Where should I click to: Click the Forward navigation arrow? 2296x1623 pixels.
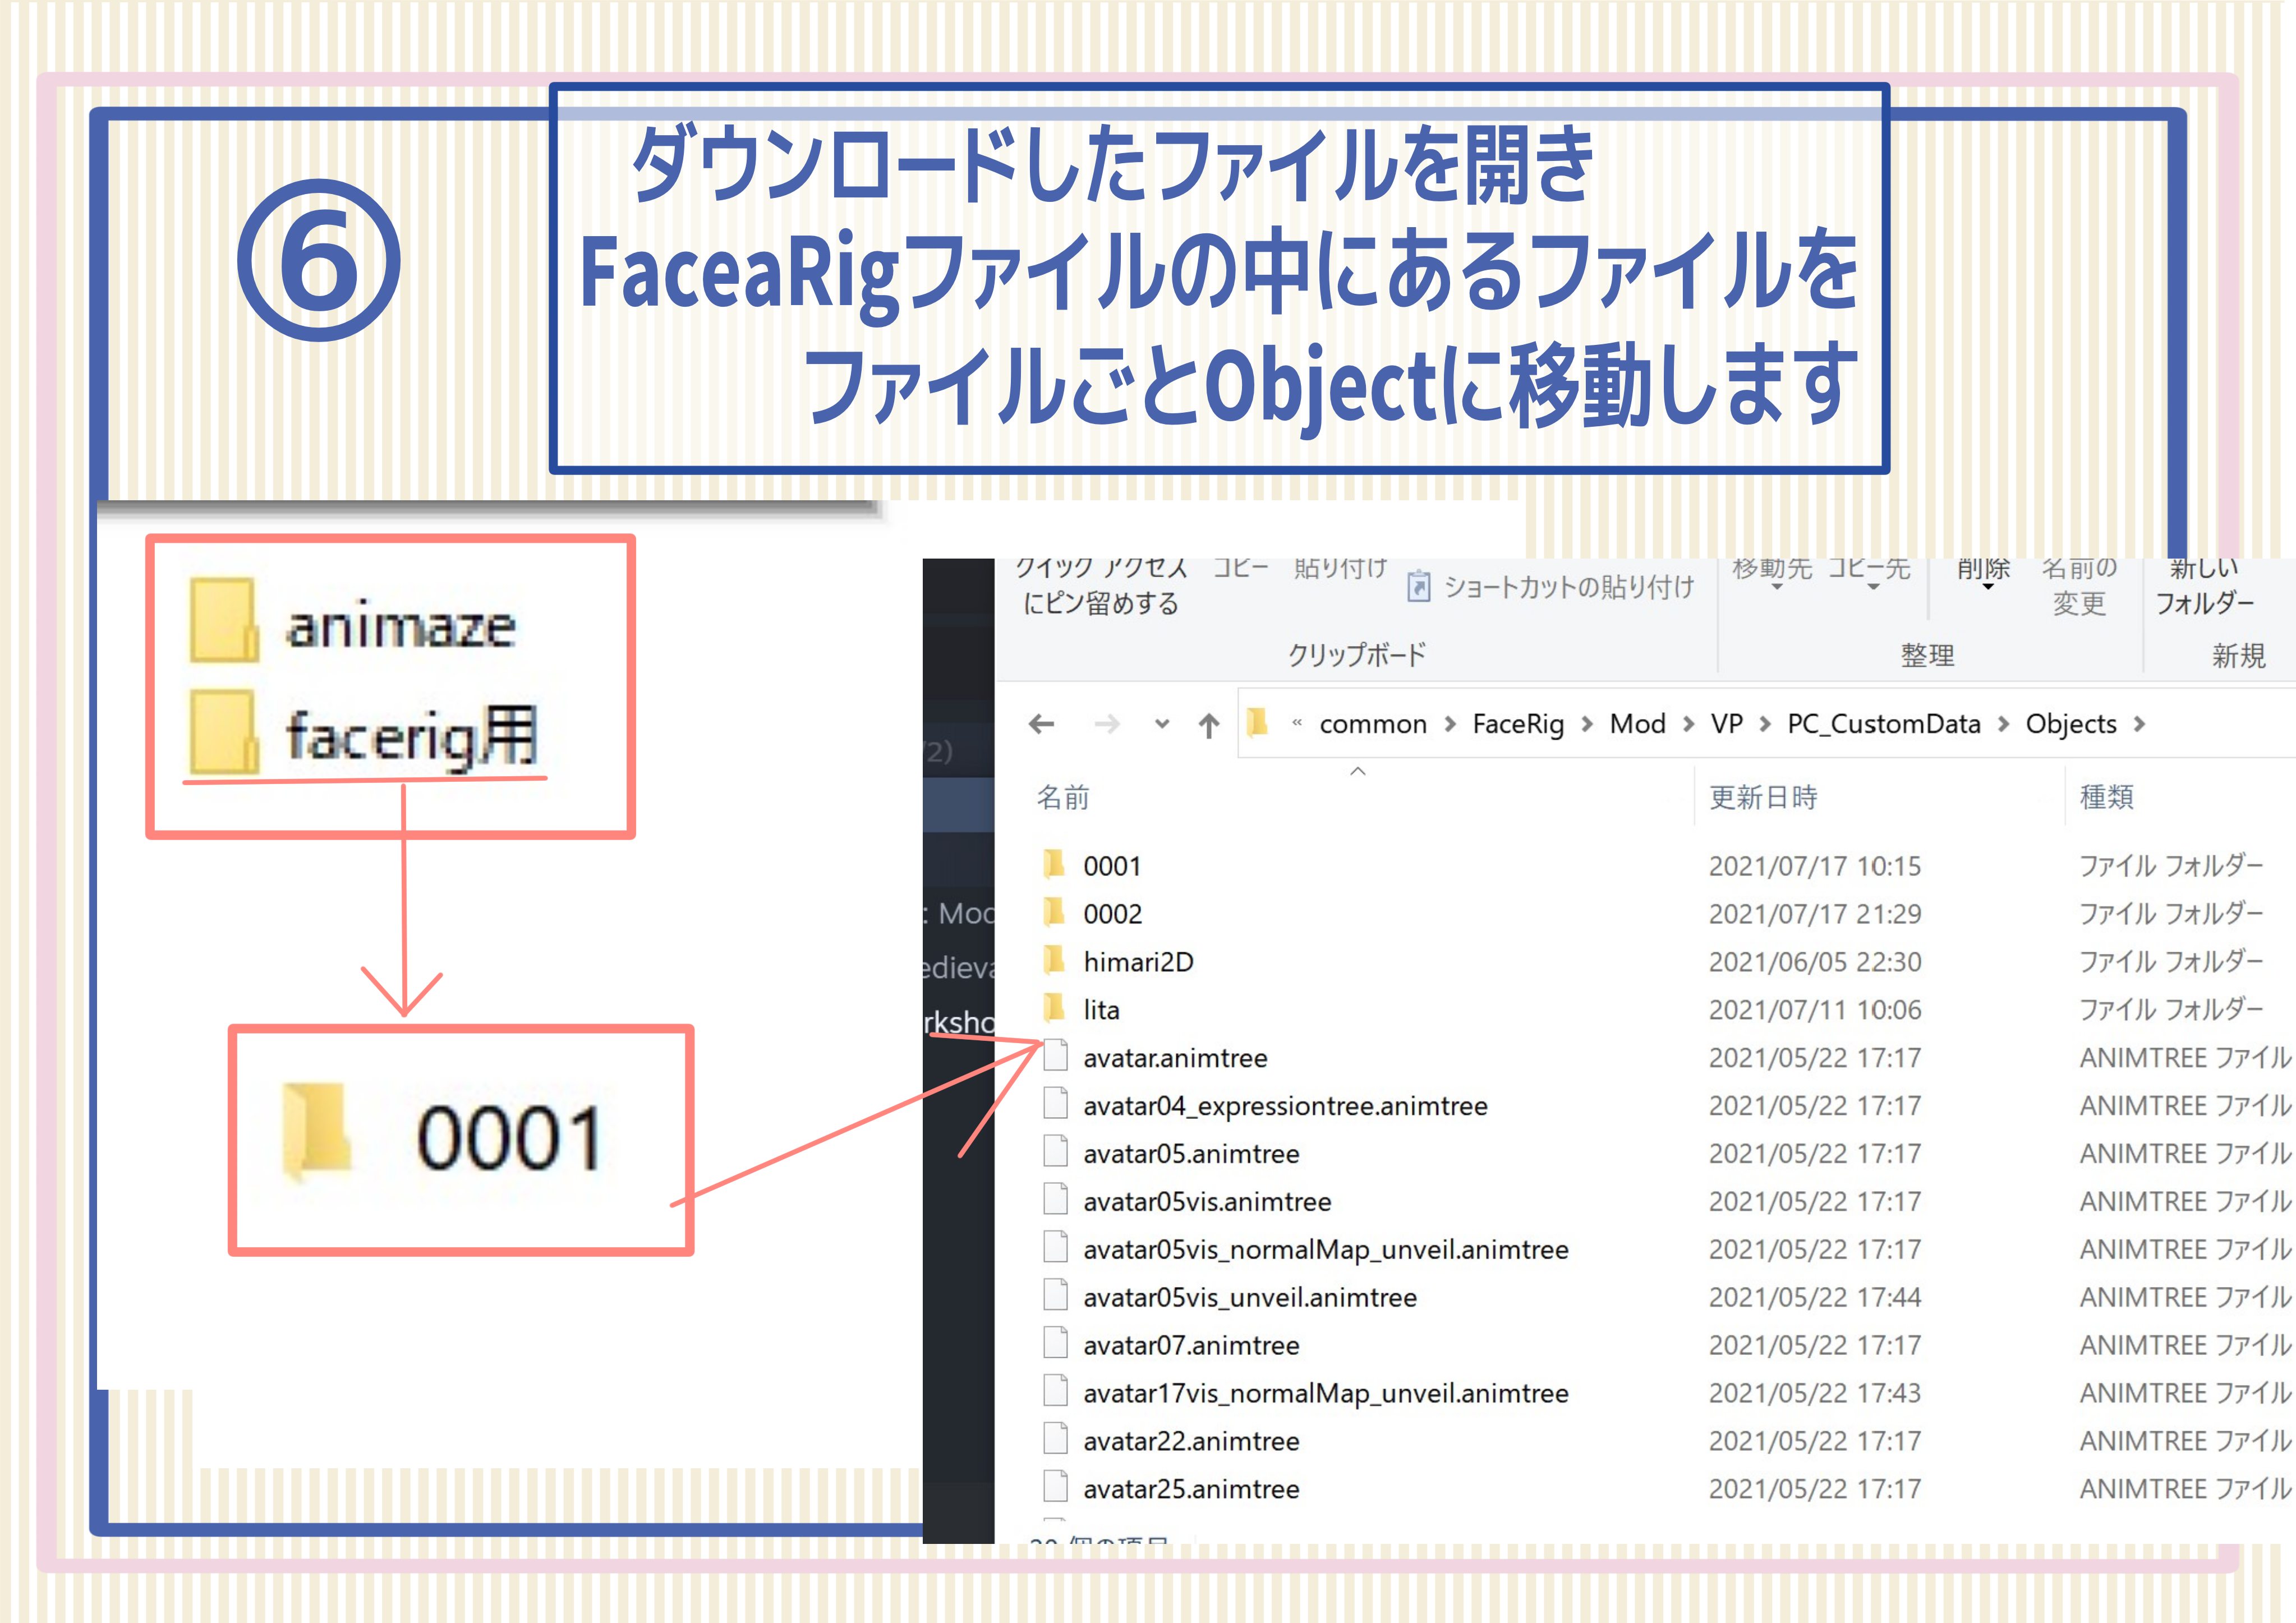[x=1107, y=724]
